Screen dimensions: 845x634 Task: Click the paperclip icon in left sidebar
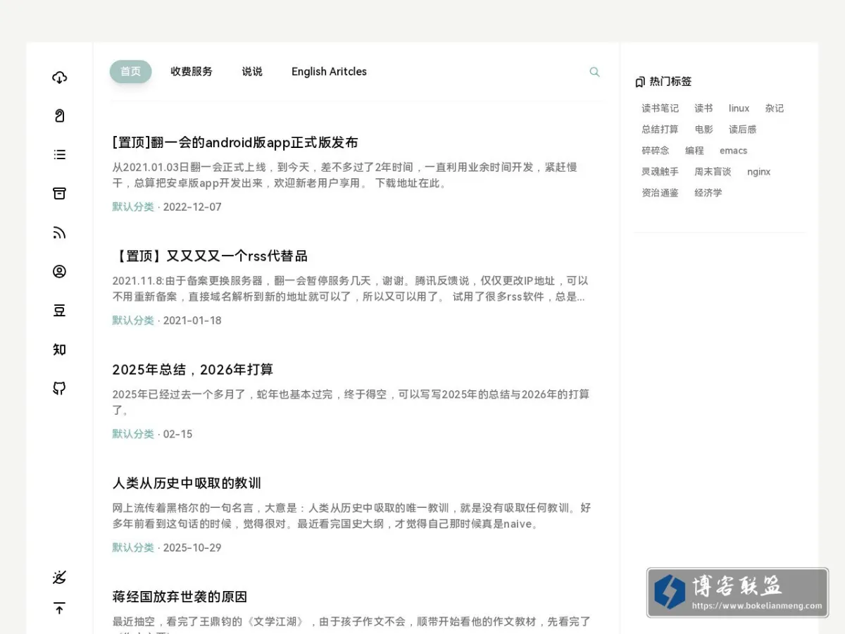59,116
